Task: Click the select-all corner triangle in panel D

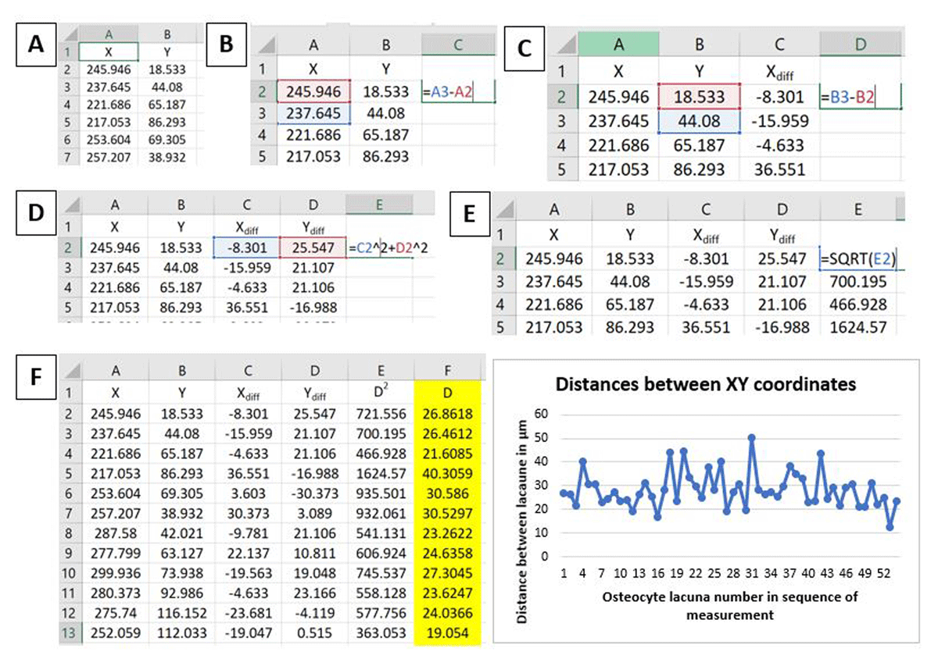Action: pos(74,205)
